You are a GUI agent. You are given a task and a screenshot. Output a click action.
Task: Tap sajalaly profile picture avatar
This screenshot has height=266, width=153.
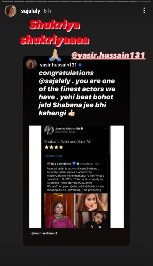[10, 11]
